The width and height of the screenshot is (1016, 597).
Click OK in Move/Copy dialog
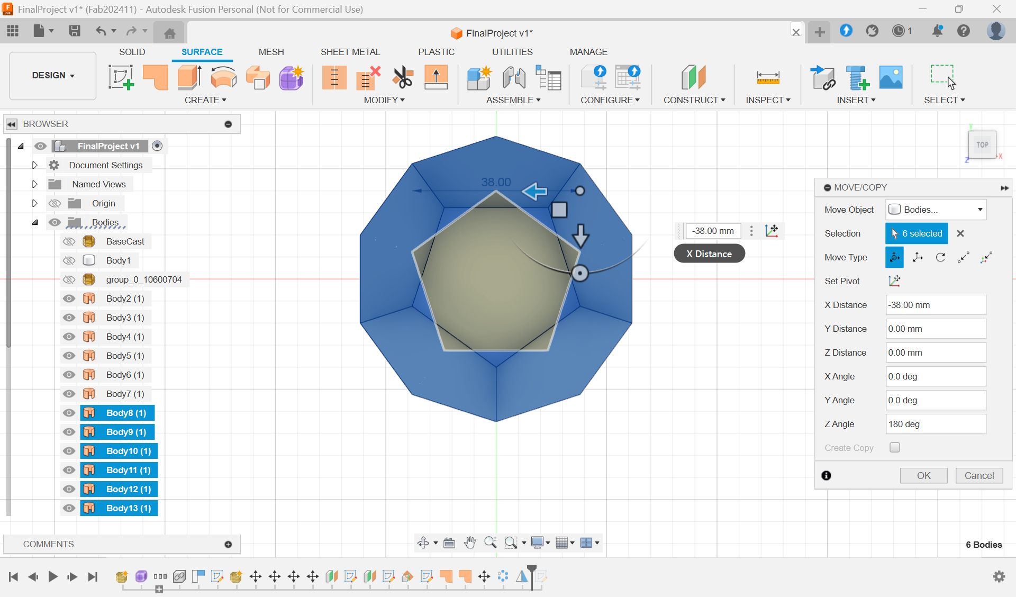point(923,475)
